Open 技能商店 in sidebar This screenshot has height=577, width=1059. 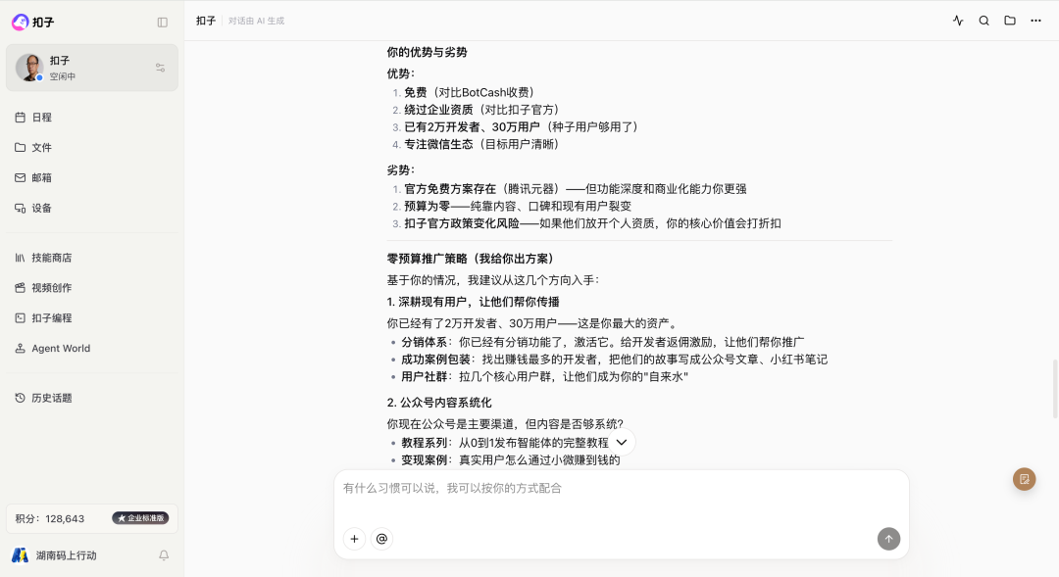[x=92, y=258]
